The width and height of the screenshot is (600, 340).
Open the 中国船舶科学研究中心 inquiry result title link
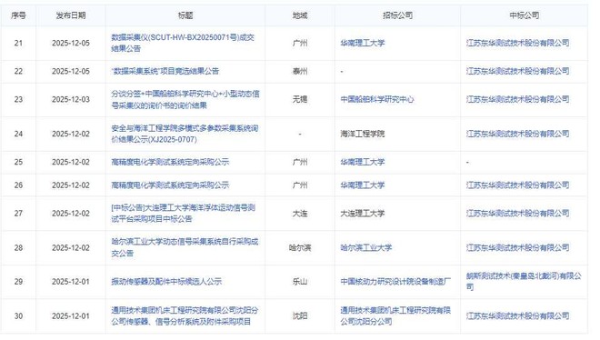185,99
